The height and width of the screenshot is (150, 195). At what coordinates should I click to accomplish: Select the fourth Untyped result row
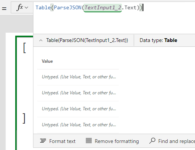78,125
